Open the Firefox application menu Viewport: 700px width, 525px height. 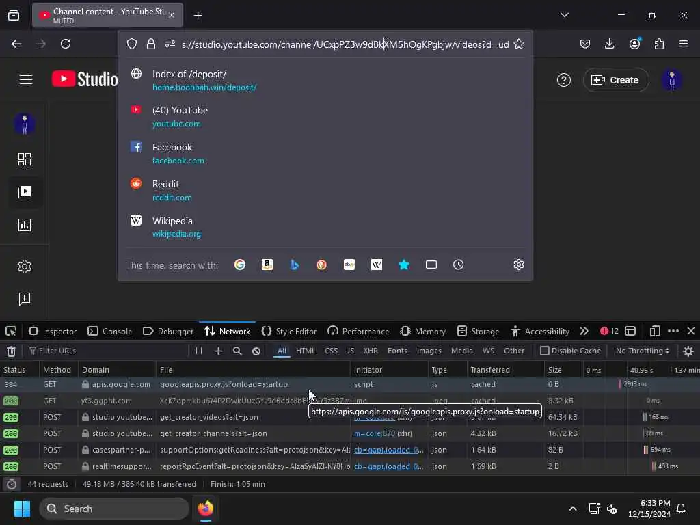[x=684, y=44]
